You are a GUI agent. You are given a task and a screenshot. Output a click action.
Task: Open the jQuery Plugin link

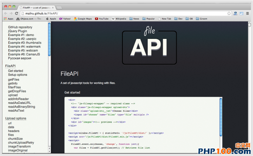pos(17,31)
